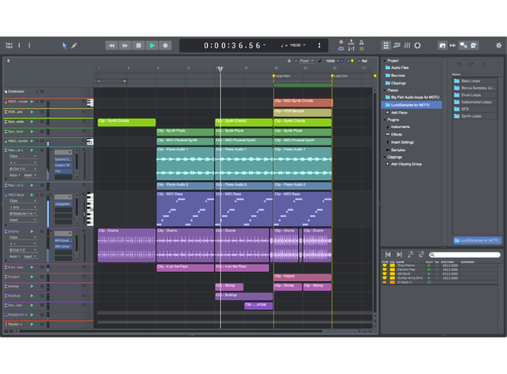Click the LucidSamples for MOTU path button
507x374 pixels.
477,240
